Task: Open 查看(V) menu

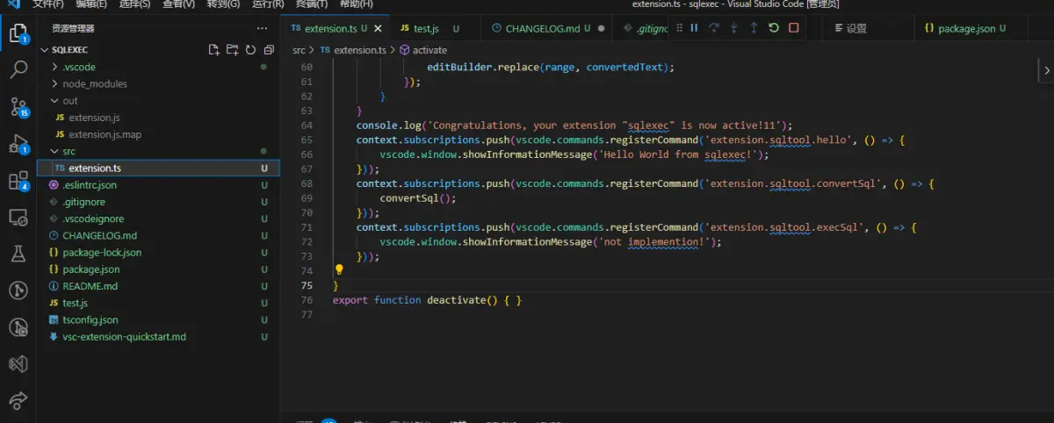Action: tap(180, 4)
